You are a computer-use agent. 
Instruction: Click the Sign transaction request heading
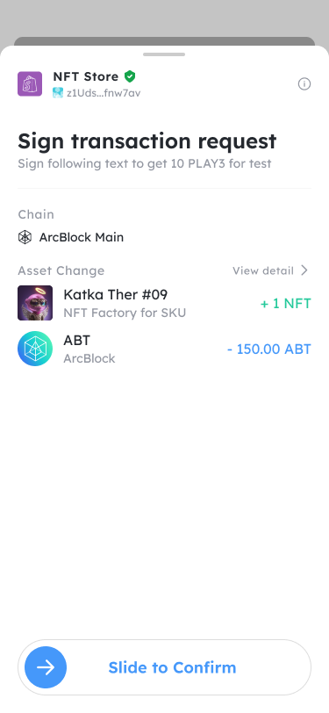(x=147, y=141)
